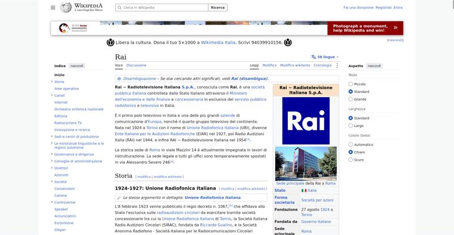Open the three-dot more options menu
Screen dimensions: 454x235
337,65
